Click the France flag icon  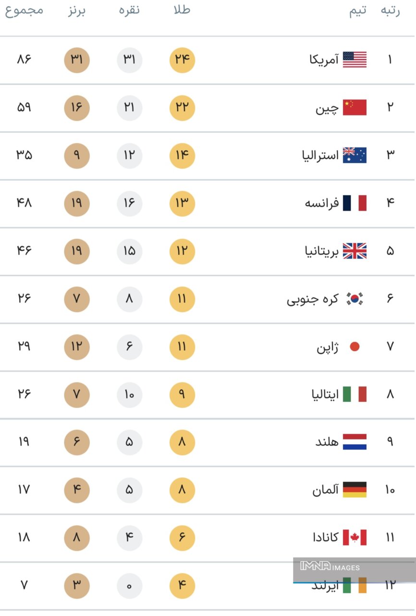click(x=355, y=203)
